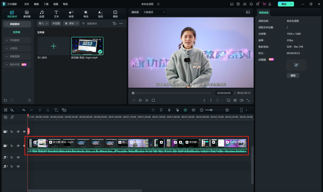Open the 文件 menu
The height and width of the screenshot is (192, 323).
[27, 4]
